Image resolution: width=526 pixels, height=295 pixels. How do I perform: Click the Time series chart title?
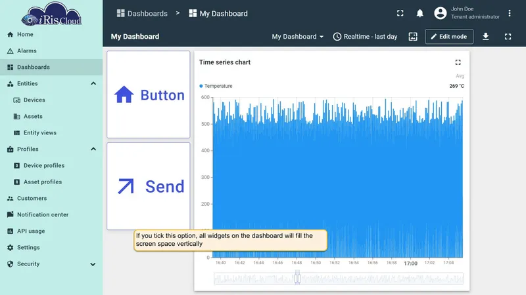click(225, 62)
